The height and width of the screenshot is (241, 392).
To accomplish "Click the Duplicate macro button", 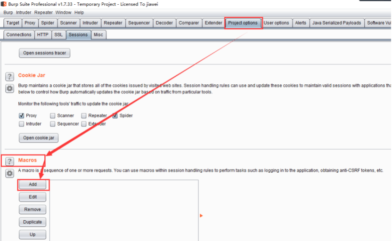I will (x=33, y=222).
